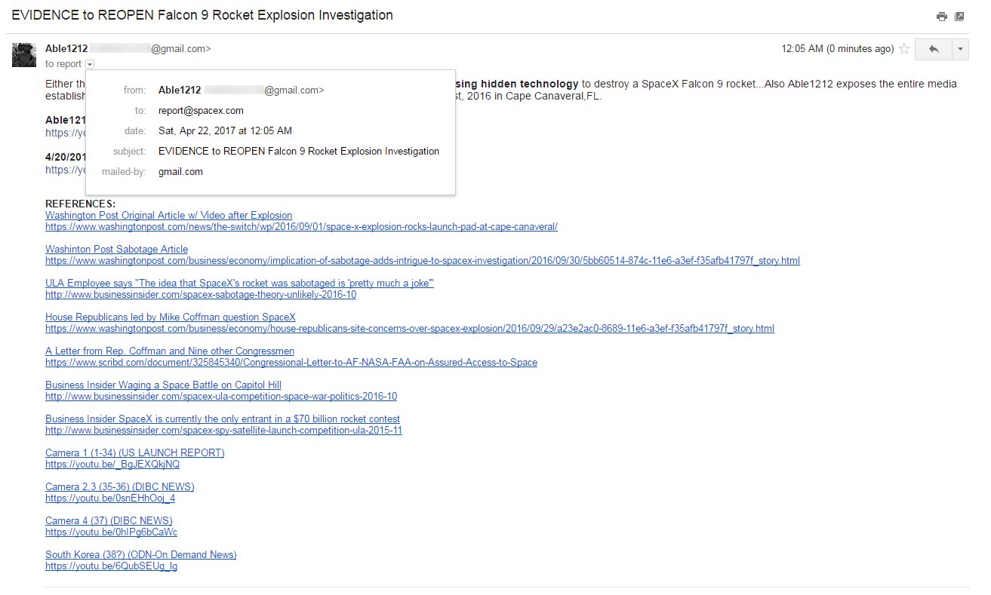Screen dimensions: 991x595
Task: Open A Letter from Rep. Coffman link
Action: tap(170, 351)
